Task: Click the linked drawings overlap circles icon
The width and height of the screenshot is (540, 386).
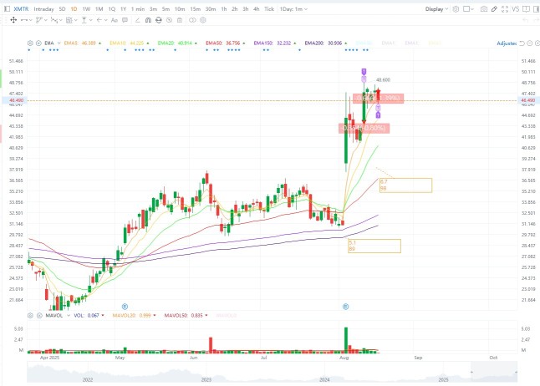Action: click(x=192, y=20)
